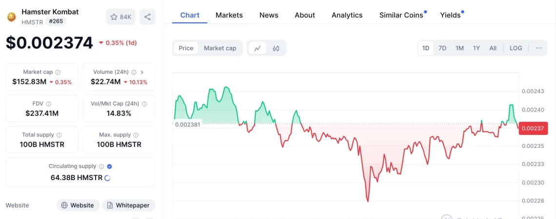Viewport: 556px width, 219px height.
Task: Click the share icon button
Action: point(147,17)
